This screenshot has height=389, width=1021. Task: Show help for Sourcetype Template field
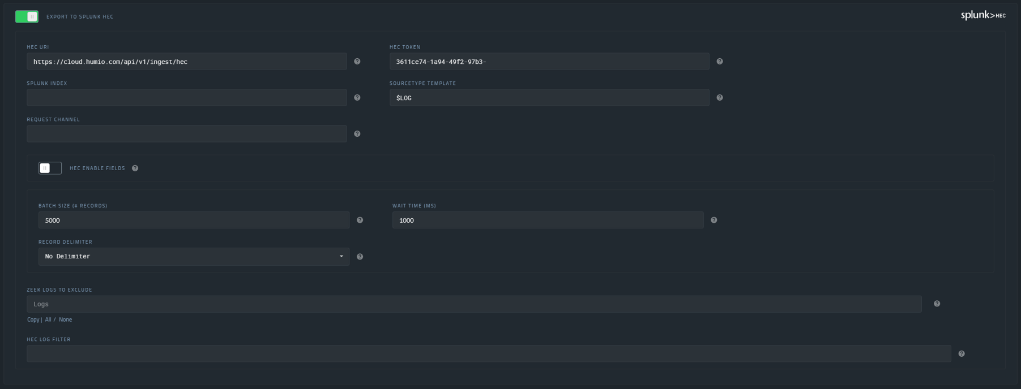click(x=720, y=98)
